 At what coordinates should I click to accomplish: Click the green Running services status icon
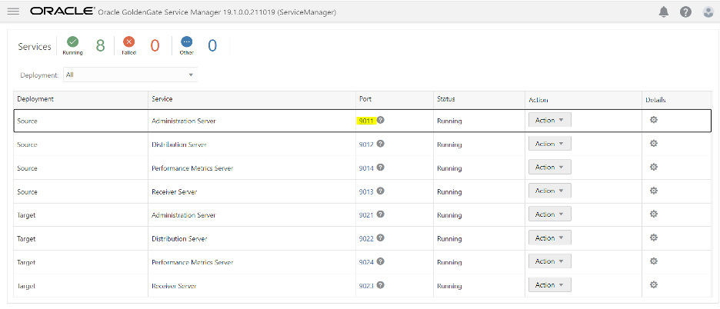click(x=72, y=42)
